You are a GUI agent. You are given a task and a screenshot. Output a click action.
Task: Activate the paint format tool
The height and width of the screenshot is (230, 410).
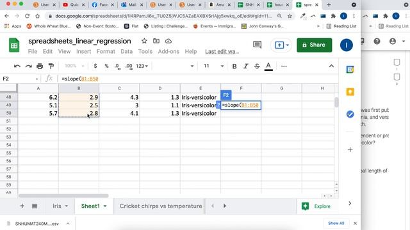pos(51,66)
